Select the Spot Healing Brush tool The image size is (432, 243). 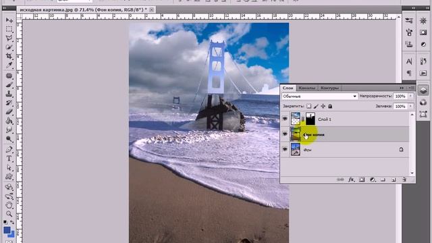(x=9, y=76)
